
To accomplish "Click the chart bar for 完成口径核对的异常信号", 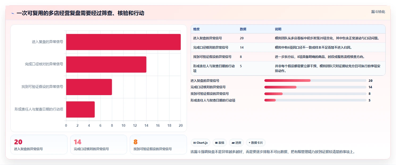I will coord(106,64).
